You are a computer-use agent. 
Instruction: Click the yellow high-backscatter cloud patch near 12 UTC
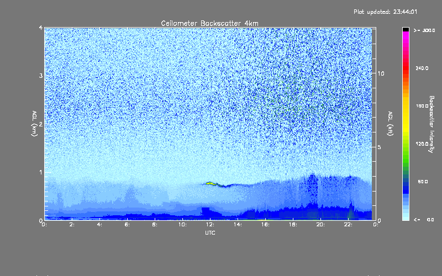(212, 184)
